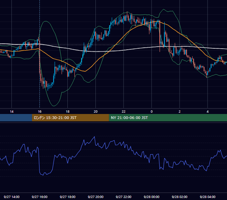227x200 pixels.
Task: Click the 9/28 02:00 label on lower axis
Action: coord(180,197)
